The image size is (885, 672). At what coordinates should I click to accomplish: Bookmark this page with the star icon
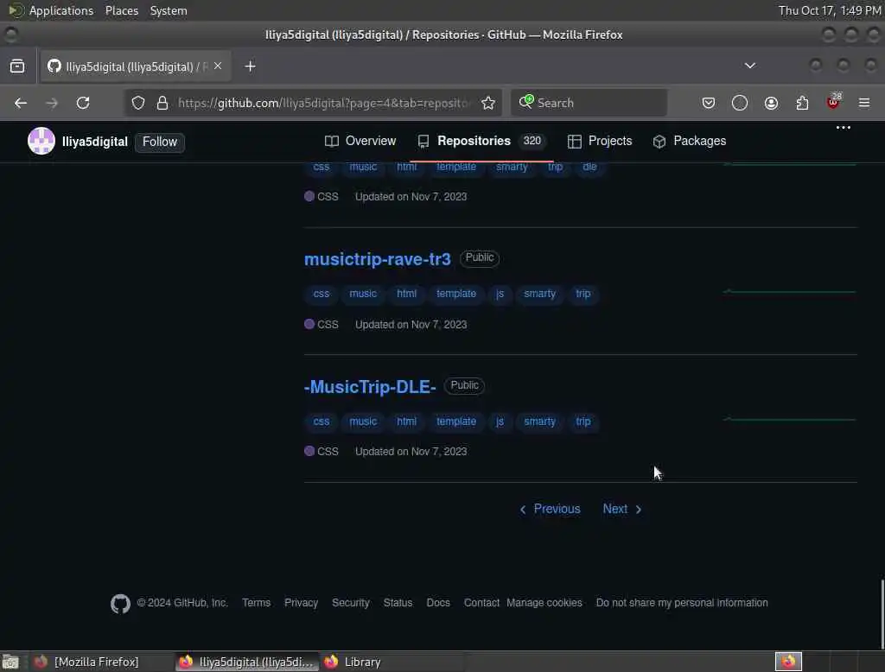coord(488,103)
